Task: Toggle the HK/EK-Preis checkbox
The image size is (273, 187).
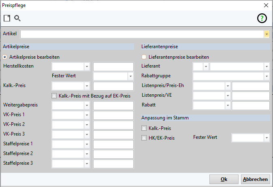Action: (x=144, y=138)
